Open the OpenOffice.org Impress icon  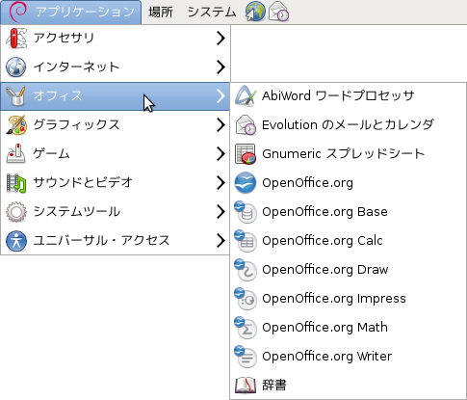tap(246, 298)
